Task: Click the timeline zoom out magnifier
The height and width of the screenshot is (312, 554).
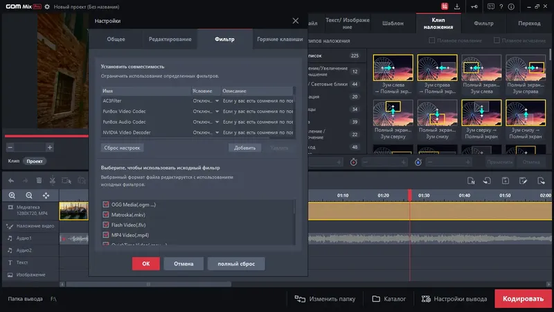Action: pos(29,196)
